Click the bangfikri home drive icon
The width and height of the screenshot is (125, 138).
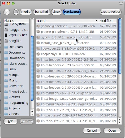[6, 41]
